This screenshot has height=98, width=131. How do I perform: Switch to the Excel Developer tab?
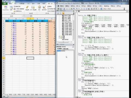[50, 4]
